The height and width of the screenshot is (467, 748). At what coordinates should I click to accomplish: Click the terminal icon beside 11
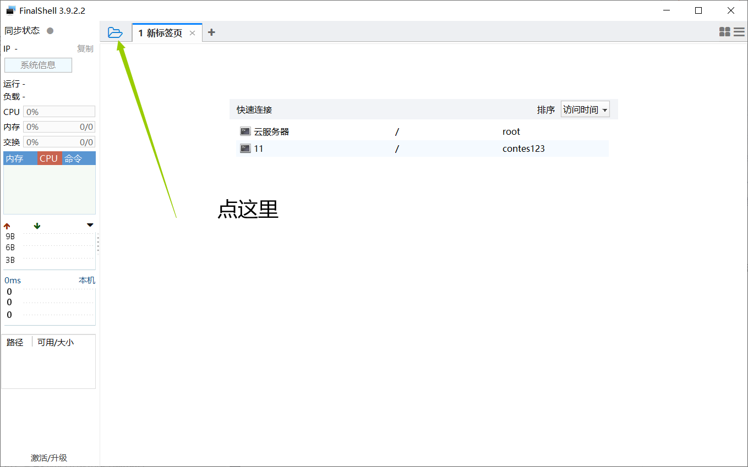(245, 149)
